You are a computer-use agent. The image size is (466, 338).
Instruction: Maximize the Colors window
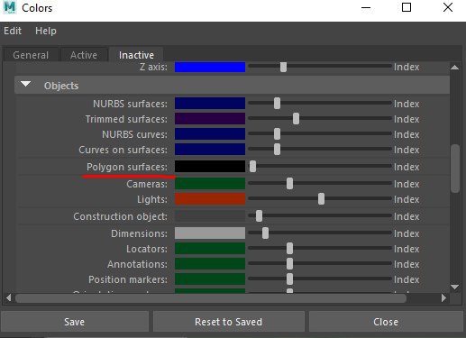tap(407, 7)
